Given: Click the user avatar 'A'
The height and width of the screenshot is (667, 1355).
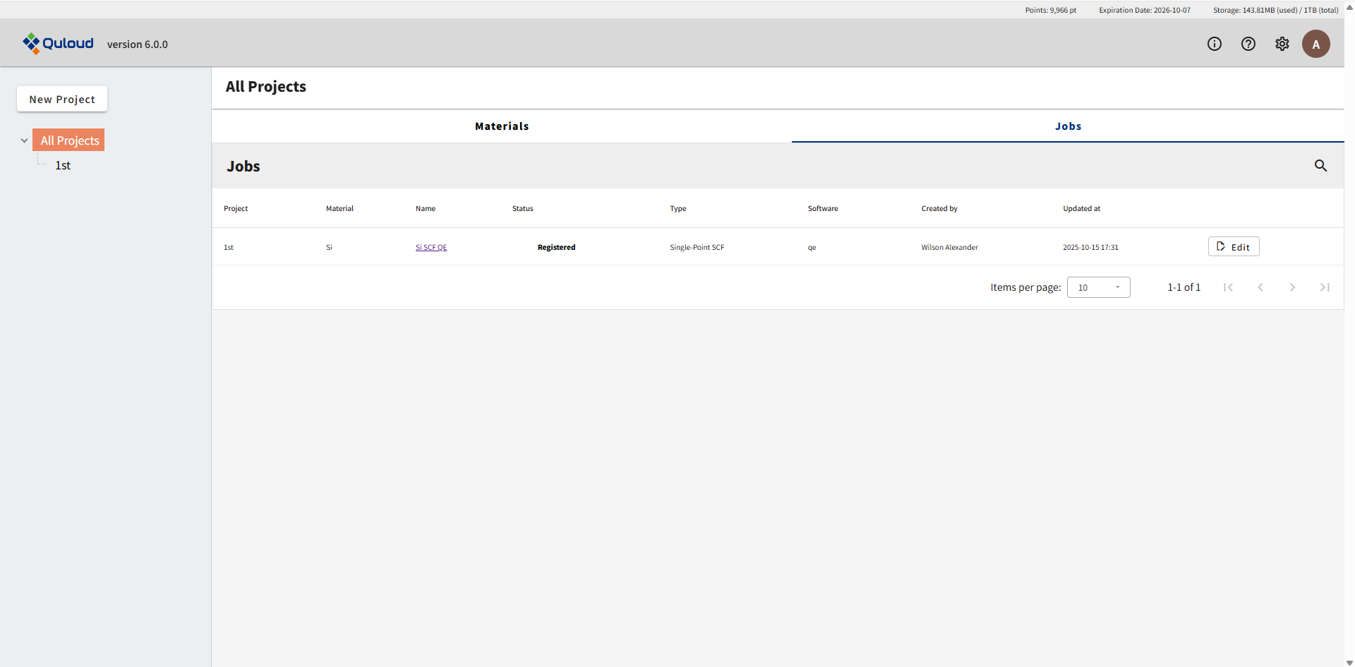Looking at the screenshot, I should pos(1315,44).
